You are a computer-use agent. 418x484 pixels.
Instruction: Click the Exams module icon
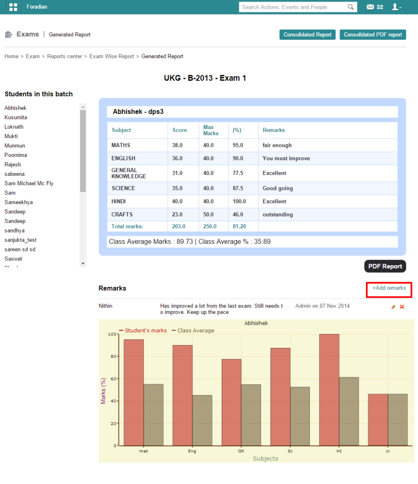click(9, 35)
